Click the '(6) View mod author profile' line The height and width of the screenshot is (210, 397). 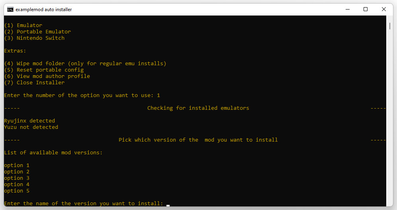point(47,76)
